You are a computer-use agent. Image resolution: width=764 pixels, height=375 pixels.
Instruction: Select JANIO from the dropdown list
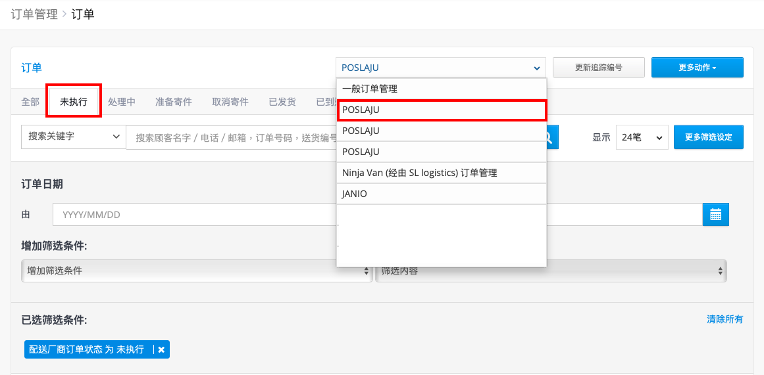click(441, 194)
